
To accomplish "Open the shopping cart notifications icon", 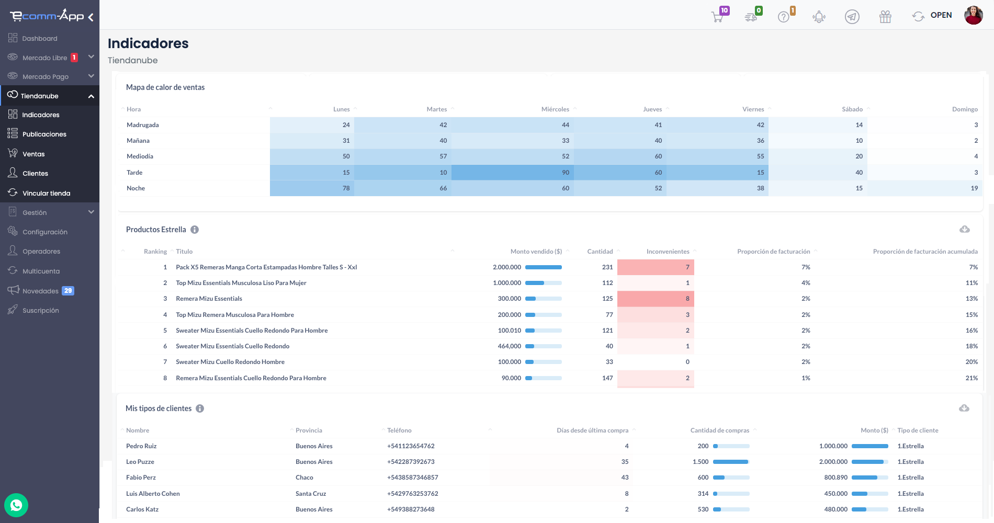I will (717, 17).
